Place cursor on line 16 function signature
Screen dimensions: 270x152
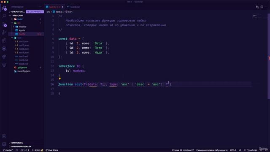(x=115, y=84)
